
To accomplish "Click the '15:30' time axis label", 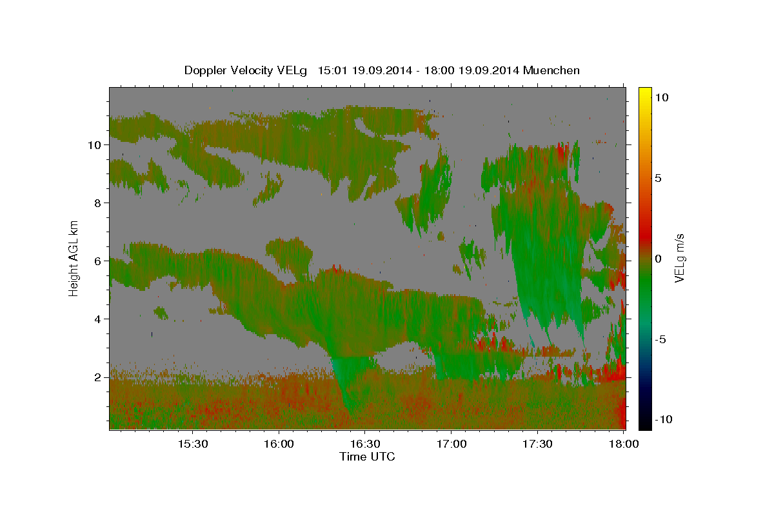I will (x=192, y=444).
